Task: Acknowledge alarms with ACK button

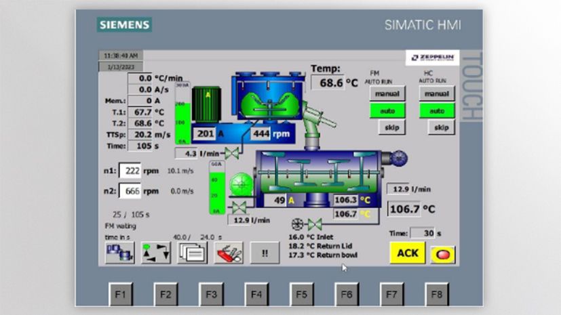Action: [x=407, y=253]
